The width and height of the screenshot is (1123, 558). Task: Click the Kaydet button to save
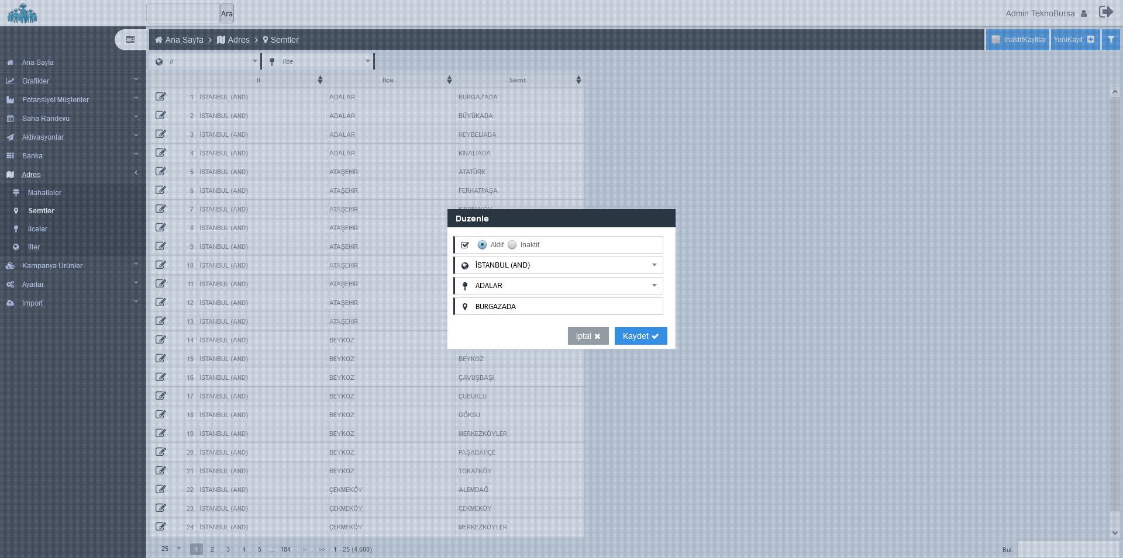point(640,336)
